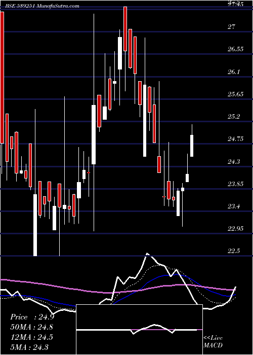Click the 26.55 price axis label

pos(236,49)
